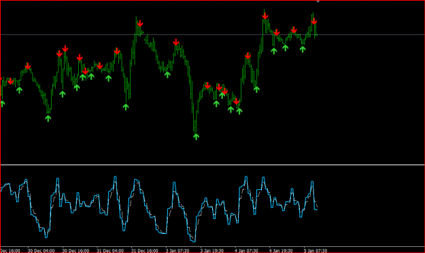The width and height of the screenshot is (425, 253).
Task: Select the red sell arrow at the highest price peak
Action: (265, 16)
